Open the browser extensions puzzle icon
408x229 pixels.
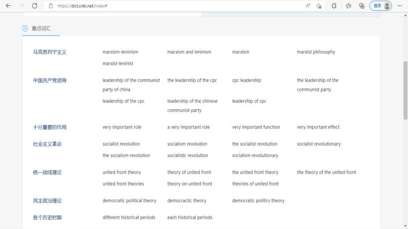point(334,6)
